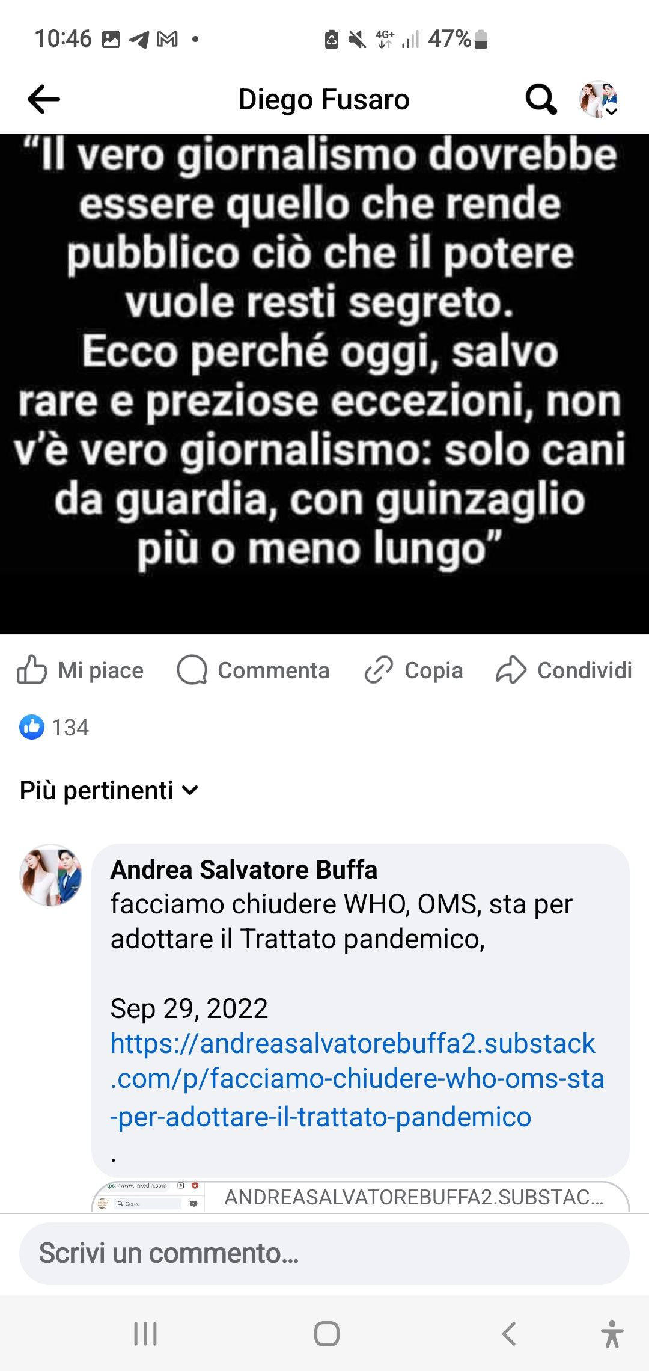Share the post using Condividi arrow

pos(564,670)
